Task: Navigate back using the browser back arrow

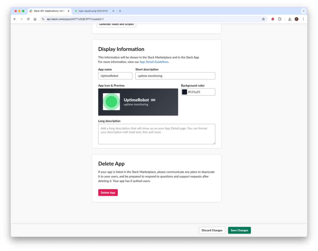Action: pyautogui.click(x=15, y=19)
